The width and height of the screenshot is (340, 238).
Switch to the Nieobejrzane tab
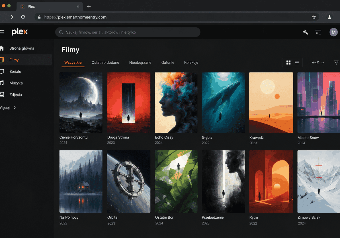[x=140, y=62]
